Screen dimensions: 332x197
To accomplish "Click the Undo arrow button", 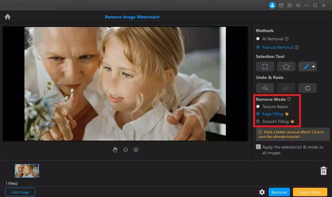I will [265, 88].
